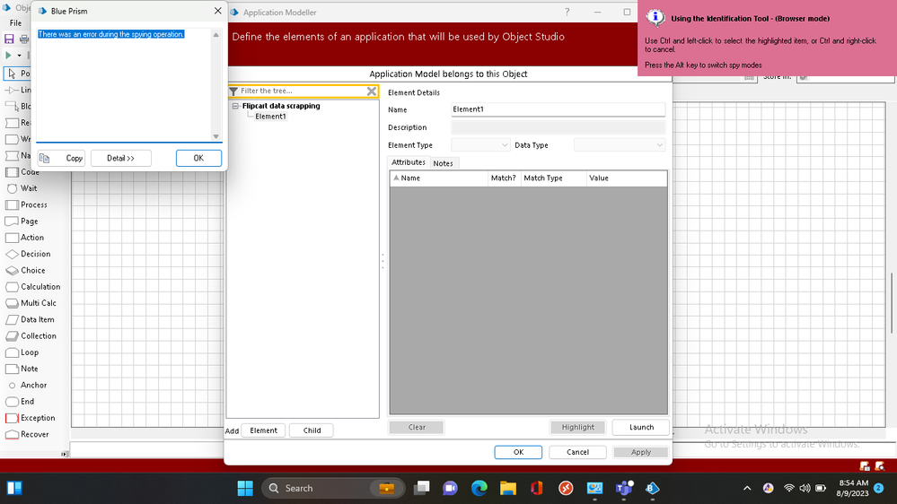This screenshot has height=504, width=897.
Task: Pick the Exception stage tool
Action: 37,418
